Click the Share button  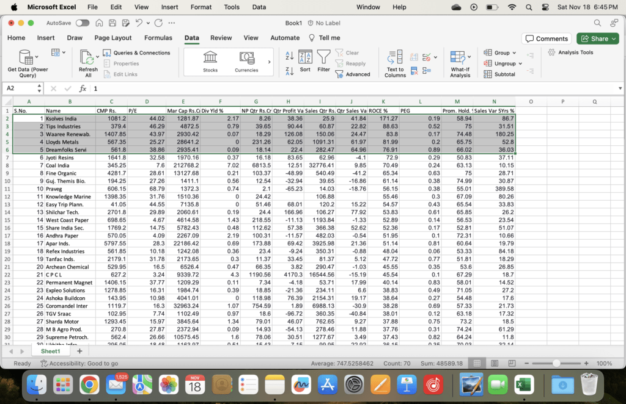[x=597, y=38]
